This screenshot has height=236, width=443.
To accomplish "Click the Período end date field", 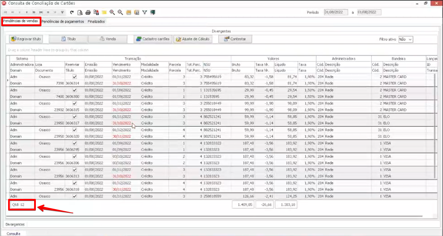I will (x=369, y=12).
